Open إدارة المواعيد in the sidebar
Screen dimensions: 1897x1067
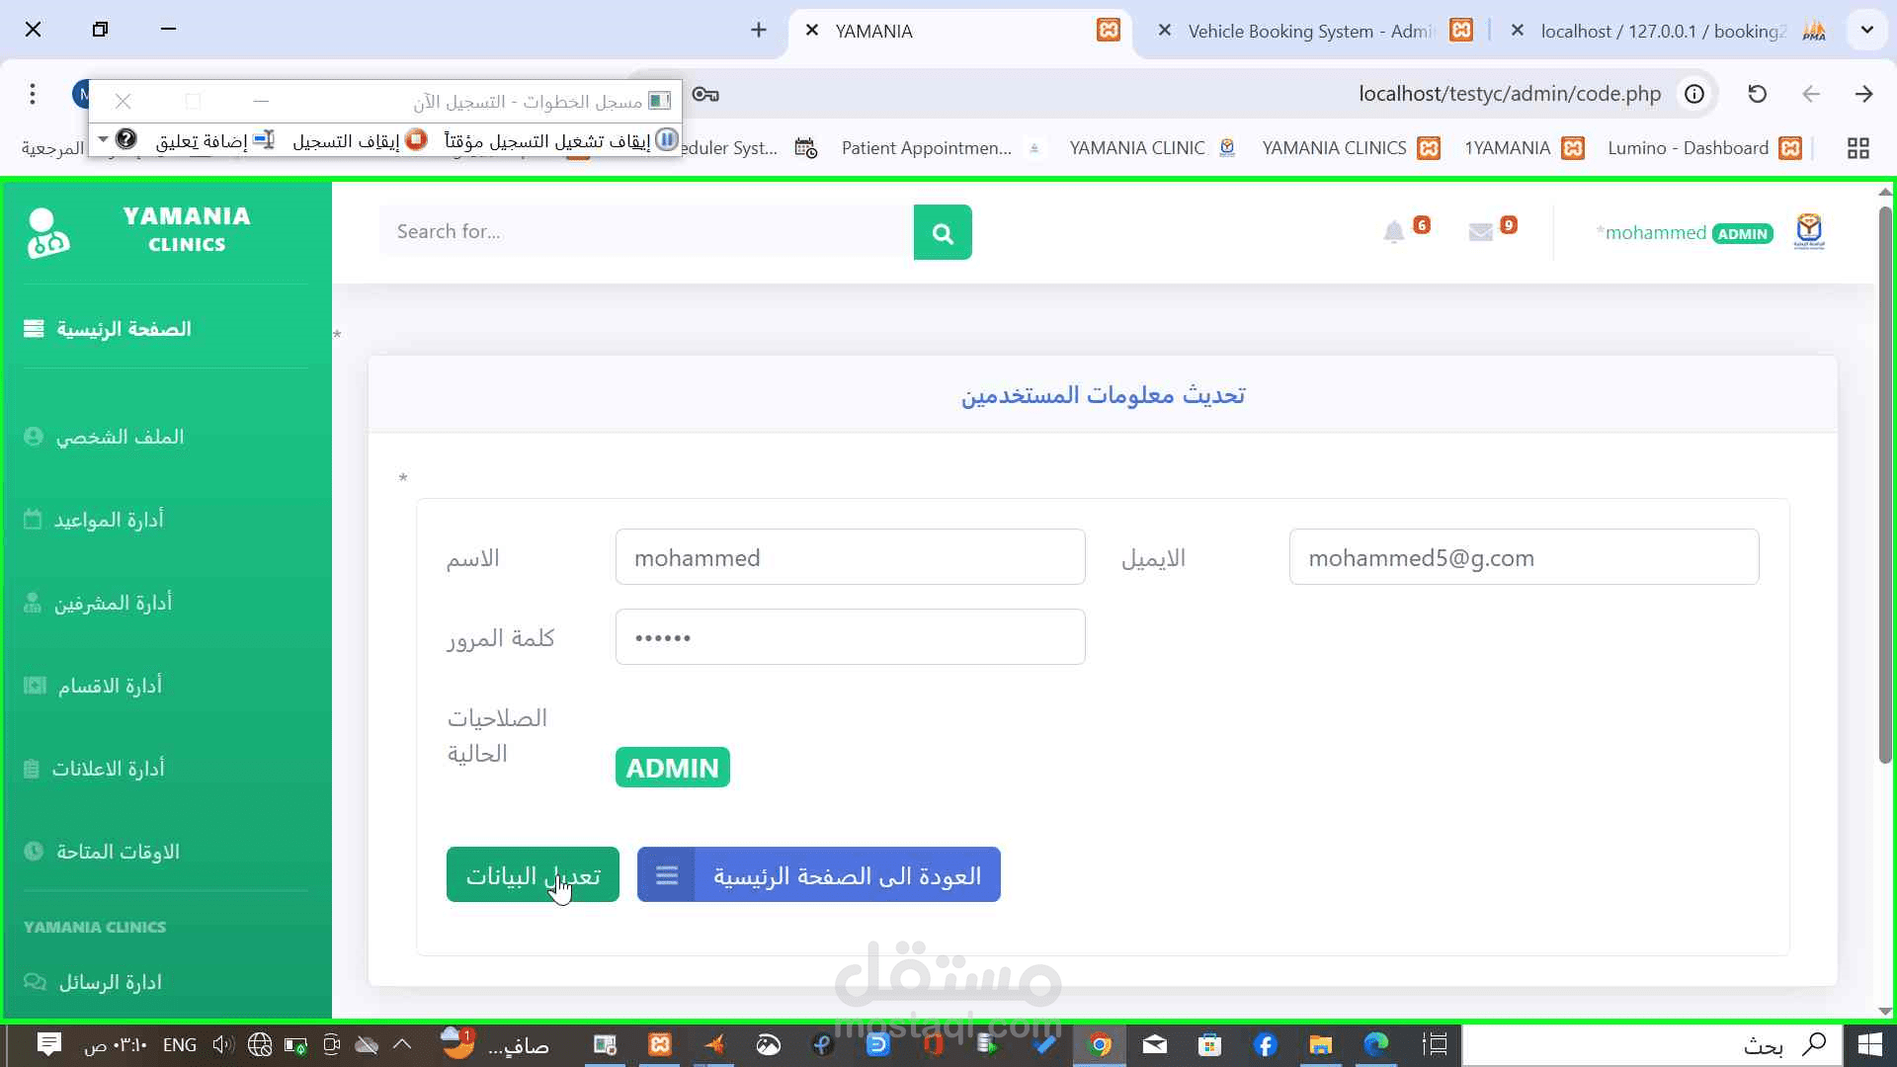pyautogui.click(x=109, y=520)
